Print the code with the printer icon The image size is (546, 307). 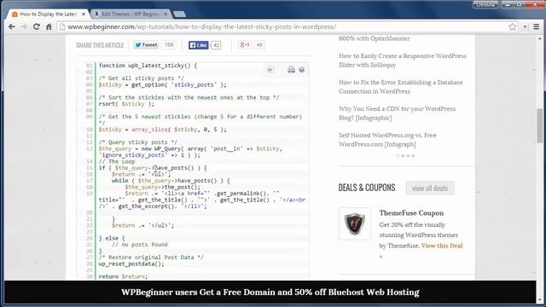291,70
